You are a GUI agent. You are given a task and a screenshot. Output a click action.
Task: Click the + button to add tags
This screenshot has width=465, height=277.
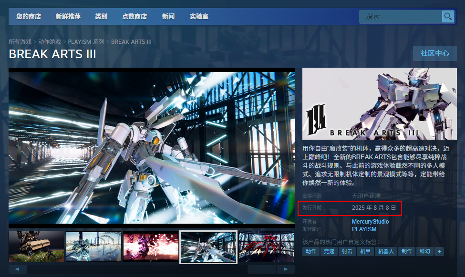coord(439,251)
